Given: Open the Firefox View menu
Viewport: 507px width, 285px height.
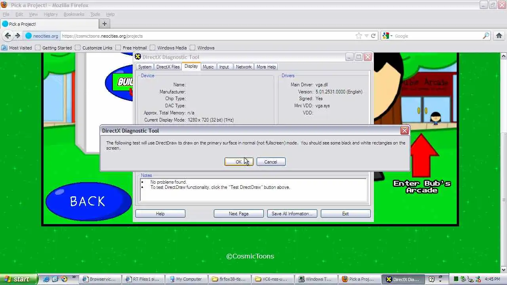Looking at the screenshot, I should 33,14.
